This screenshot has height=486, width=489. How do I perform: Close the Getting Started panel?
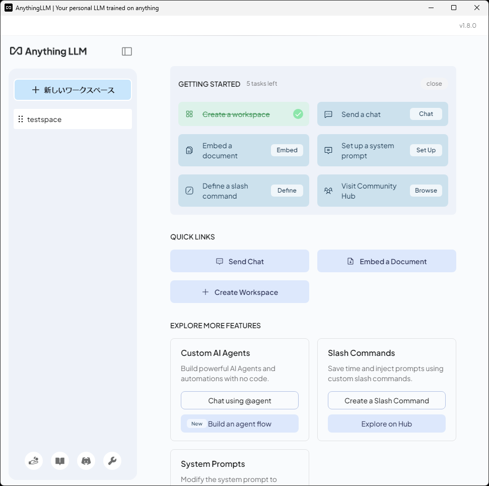pyautogui.click(x=434, y=84)
